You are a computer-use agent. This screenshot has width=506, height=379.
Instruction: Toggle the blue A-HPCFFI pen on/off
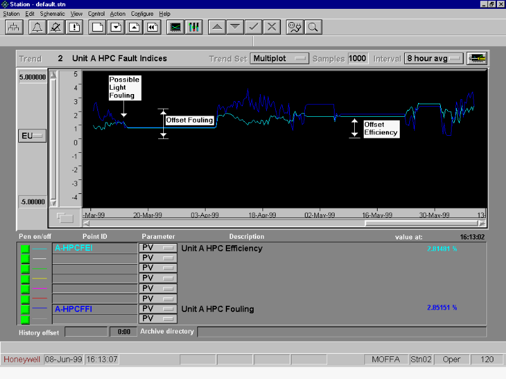point(25,309)
